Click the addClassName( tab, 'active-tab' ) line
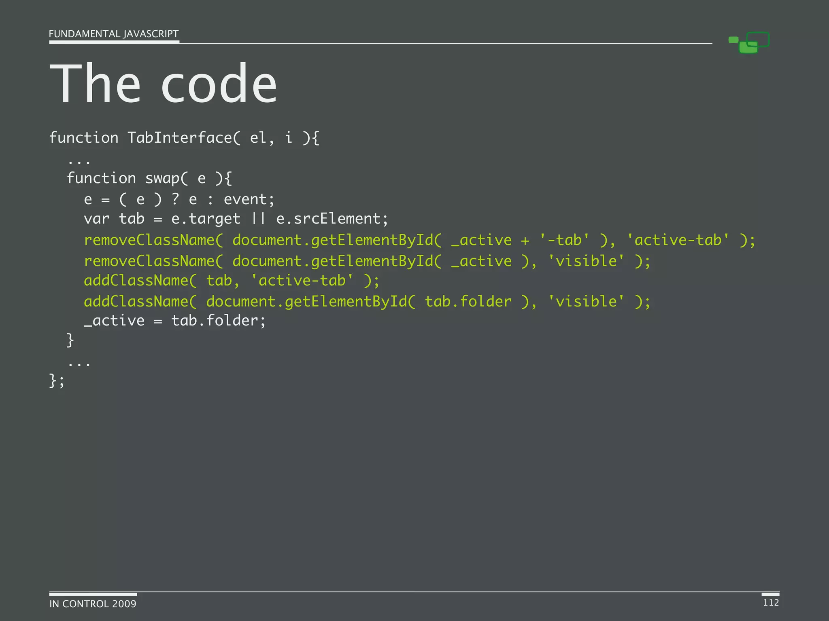 (232, 281)
